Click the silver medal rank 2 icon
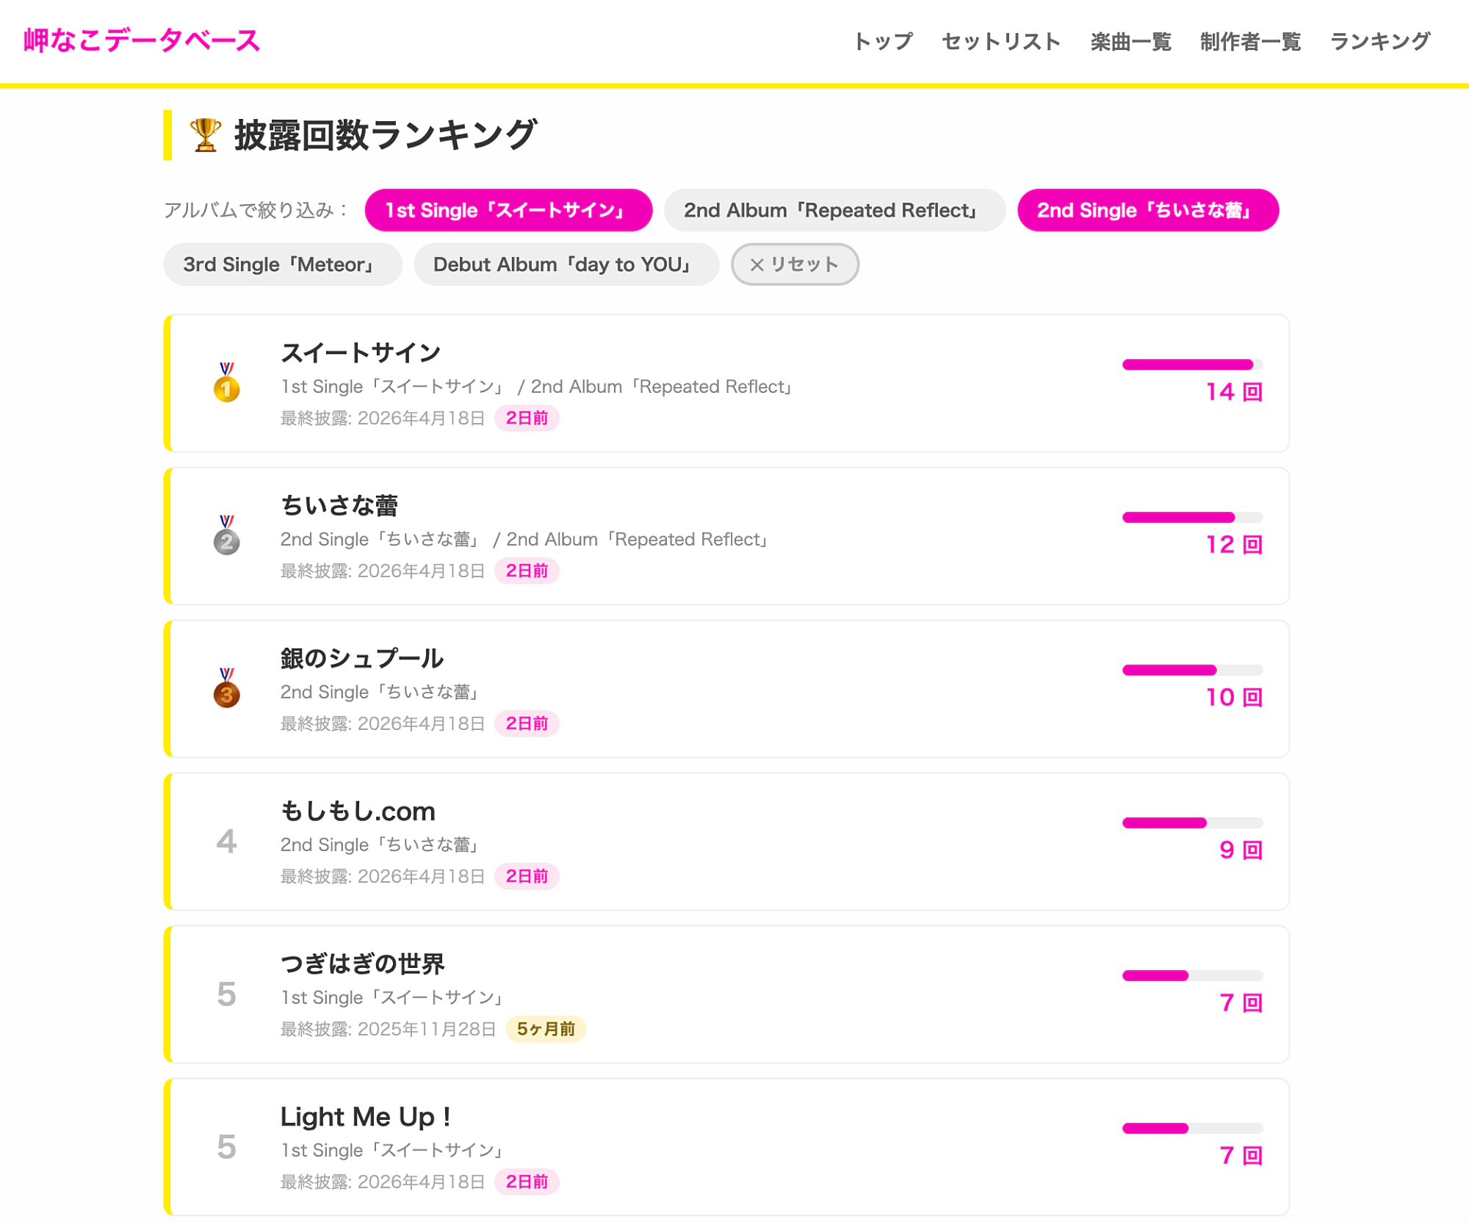This screenshot has width=1469, height=1222. [226, 535]
